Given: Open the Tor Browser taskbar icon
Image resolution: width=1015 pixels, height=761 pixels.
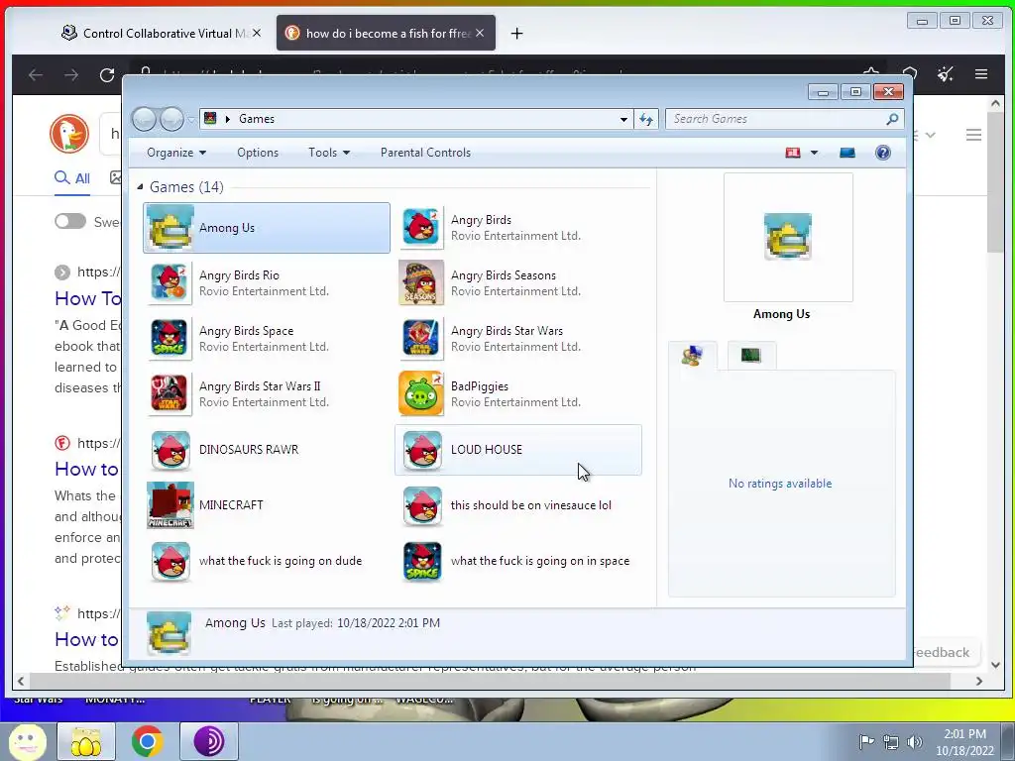Looking at the screenshot, I should (x=208, y=741).
